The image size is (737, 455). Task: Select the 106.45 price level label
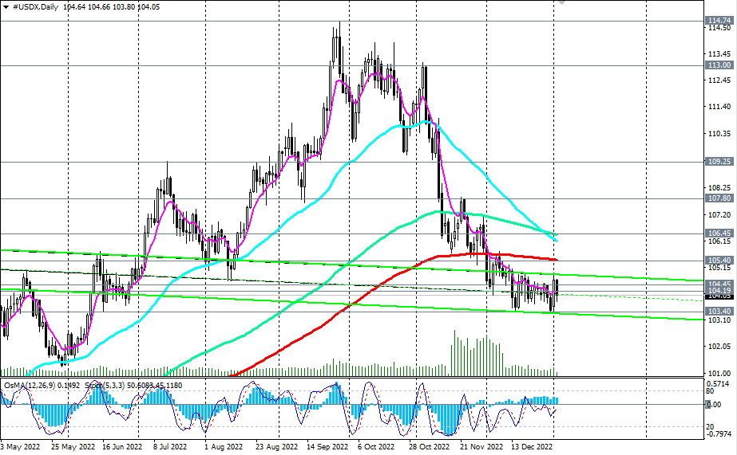coord(717,233)
